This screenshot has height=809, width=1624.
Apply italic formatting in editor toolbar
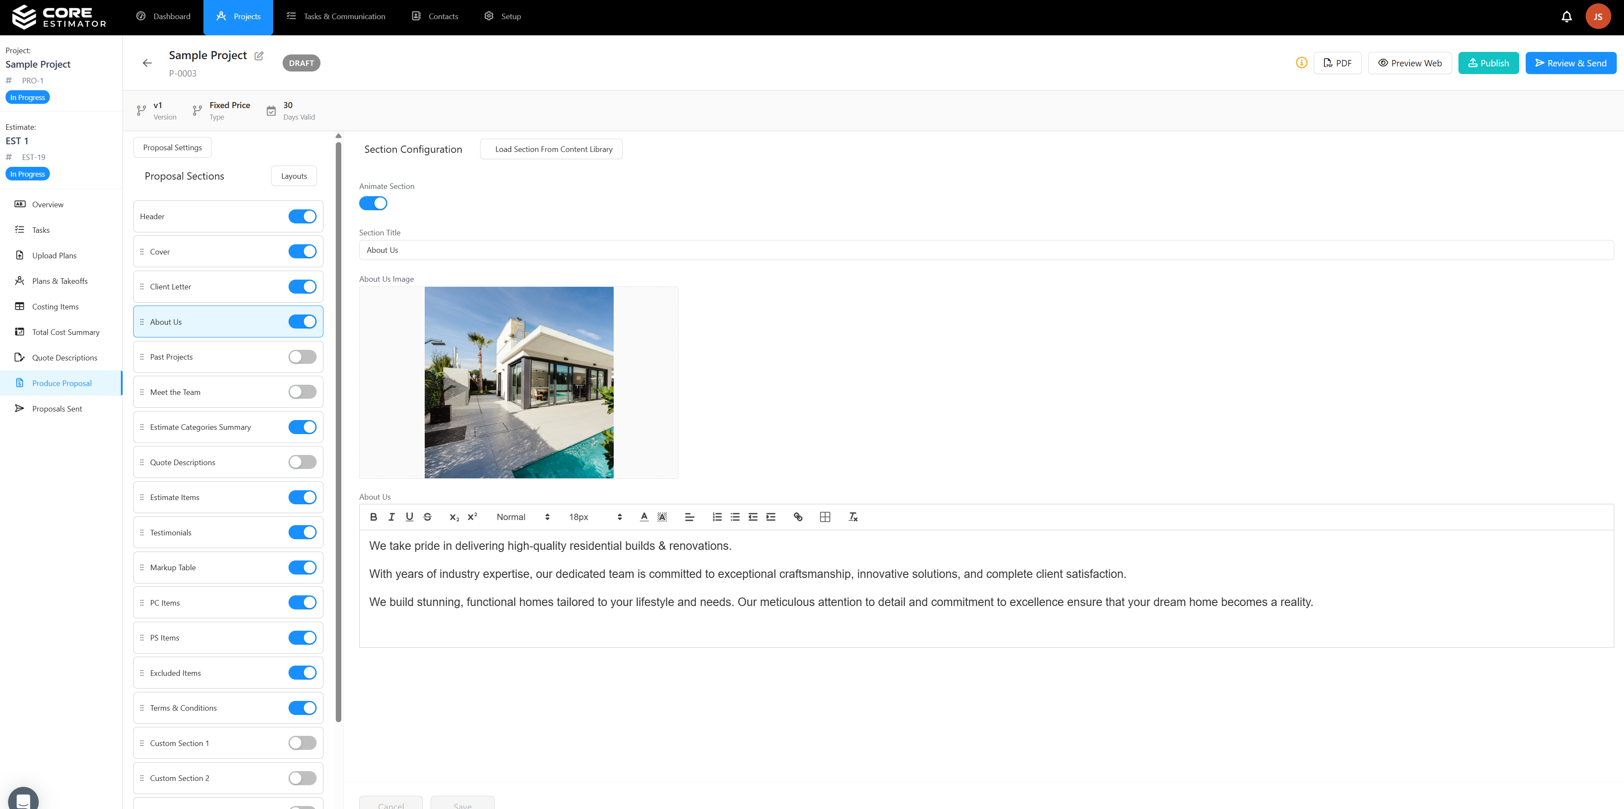[x=392, y=517]
